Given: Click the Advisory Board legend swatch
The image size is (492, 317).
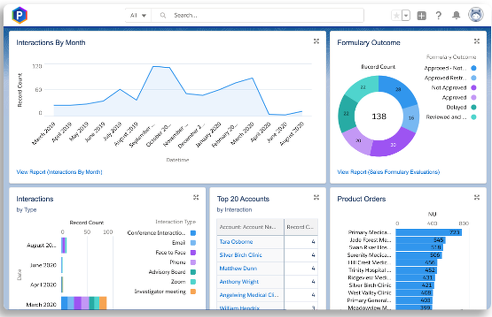Looking at the screenshot, I should [193, 272].
